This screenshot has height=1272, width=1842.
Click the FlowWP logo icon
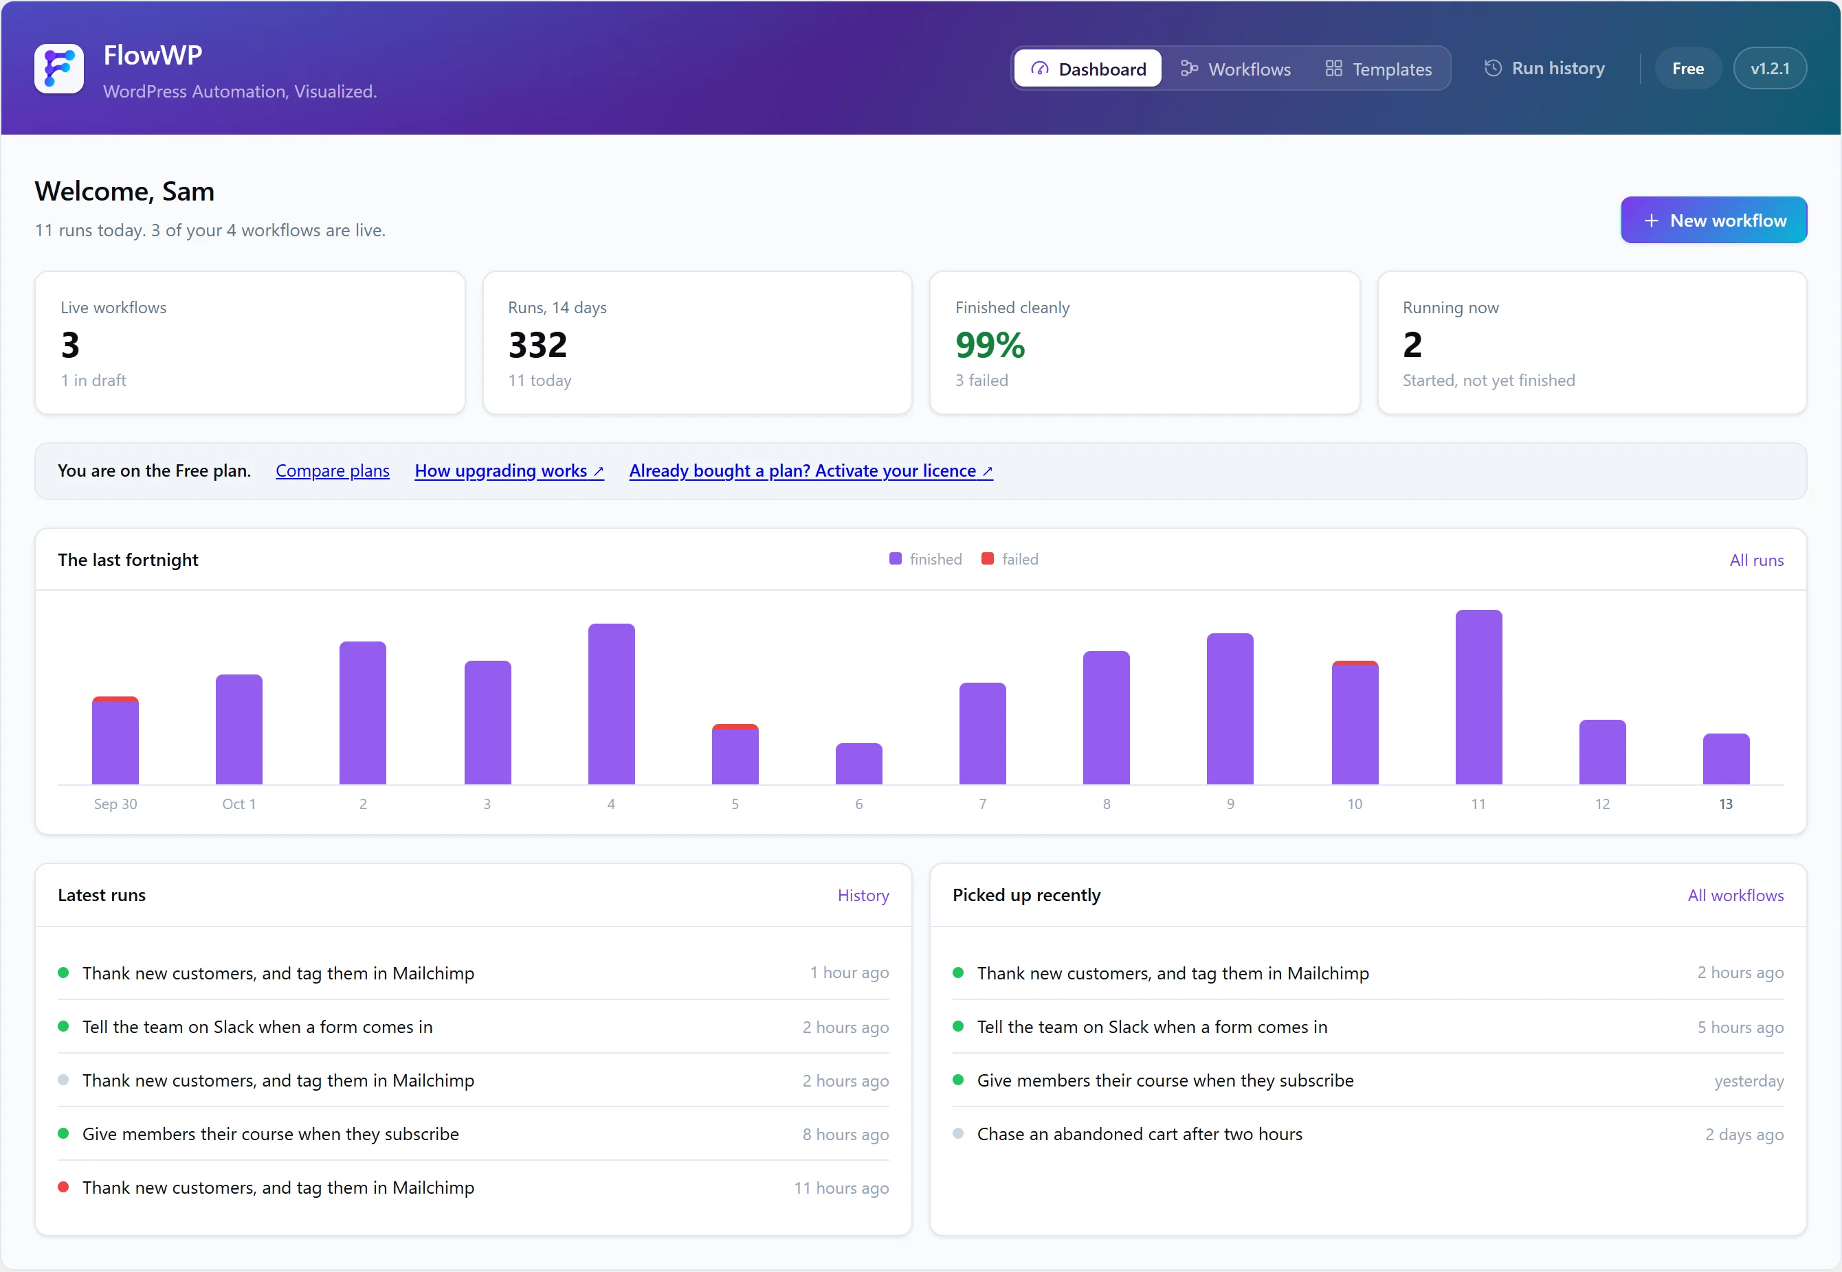point(59,69)
